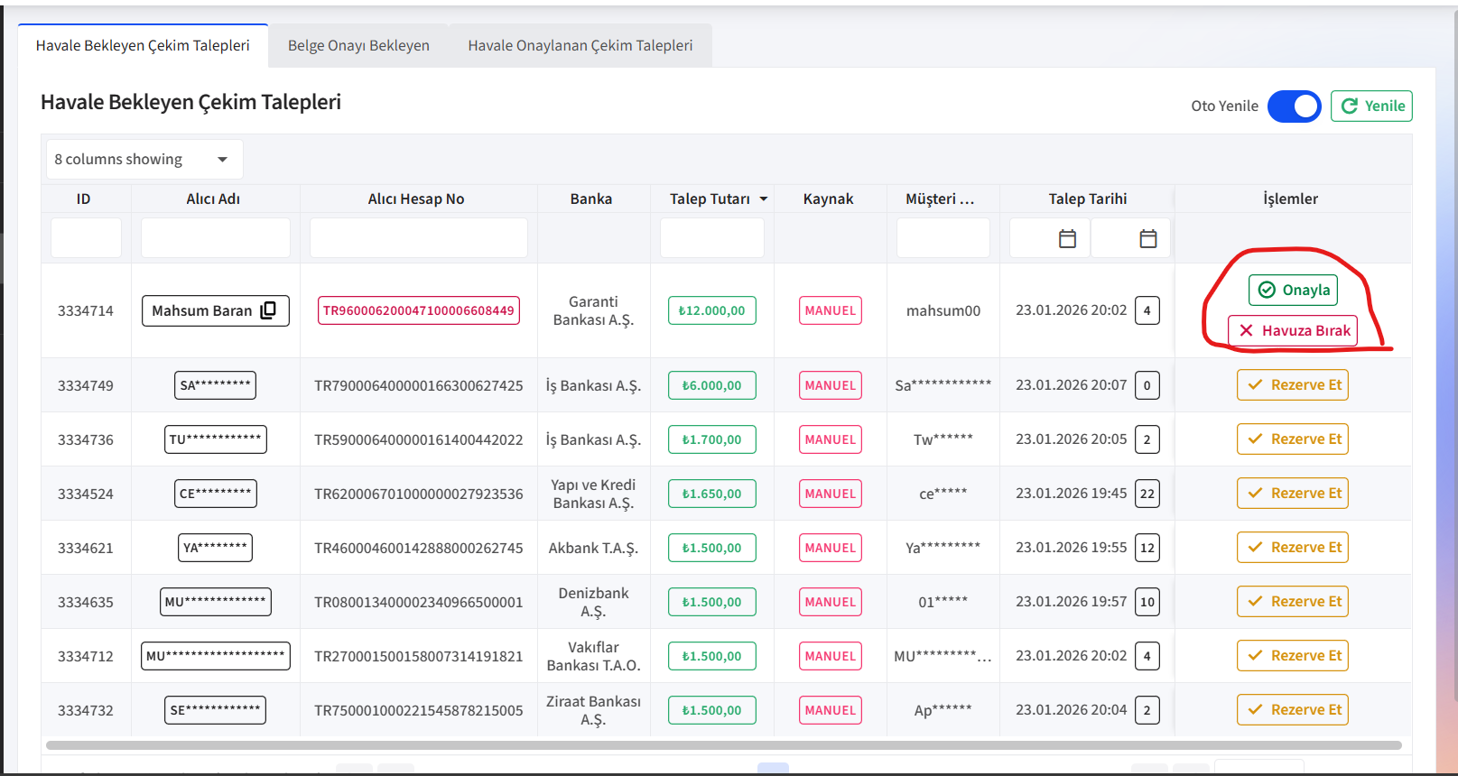Click the count badge on request 3334714
The image size is (1458, 776).
coord(1147,310)
